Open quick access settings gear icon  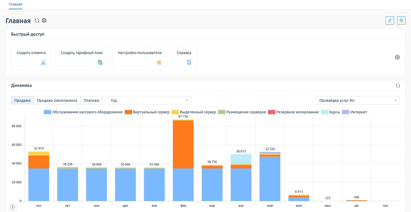[397, 57]
